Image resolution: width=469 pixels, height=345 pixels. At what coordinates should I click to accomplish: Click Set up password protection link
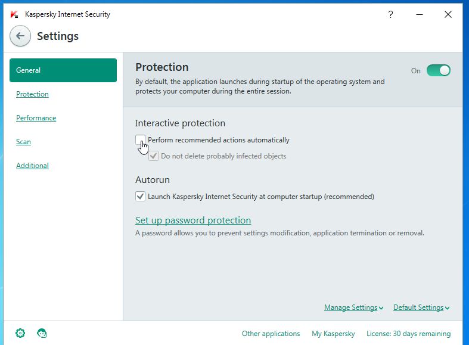(193, 220)
